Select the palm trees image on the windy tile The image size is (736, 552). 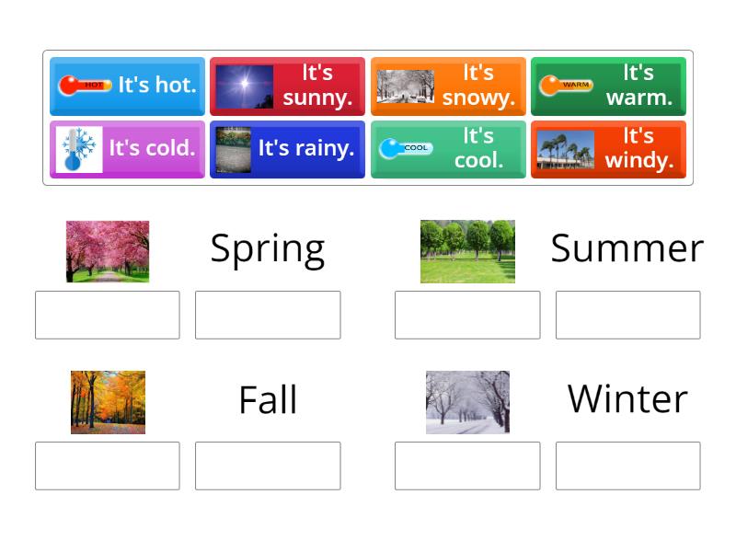pos(564,149)
